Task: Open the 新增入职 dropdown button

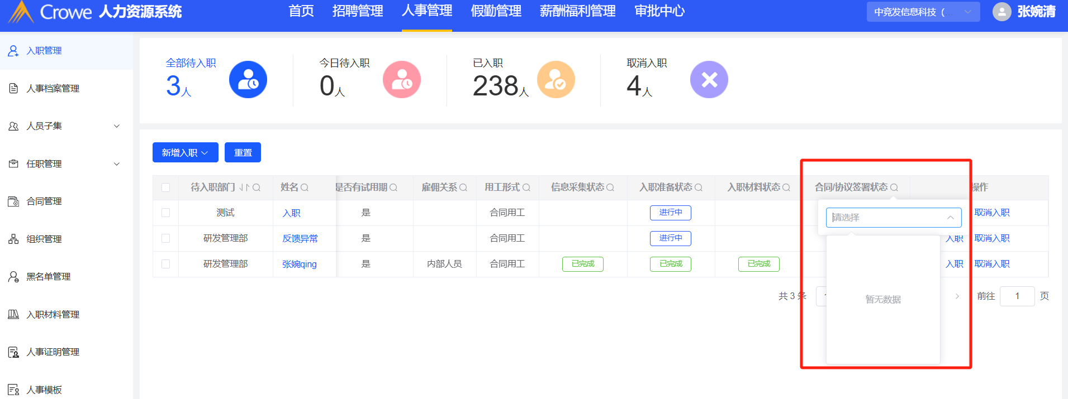Action: [185, 152]
